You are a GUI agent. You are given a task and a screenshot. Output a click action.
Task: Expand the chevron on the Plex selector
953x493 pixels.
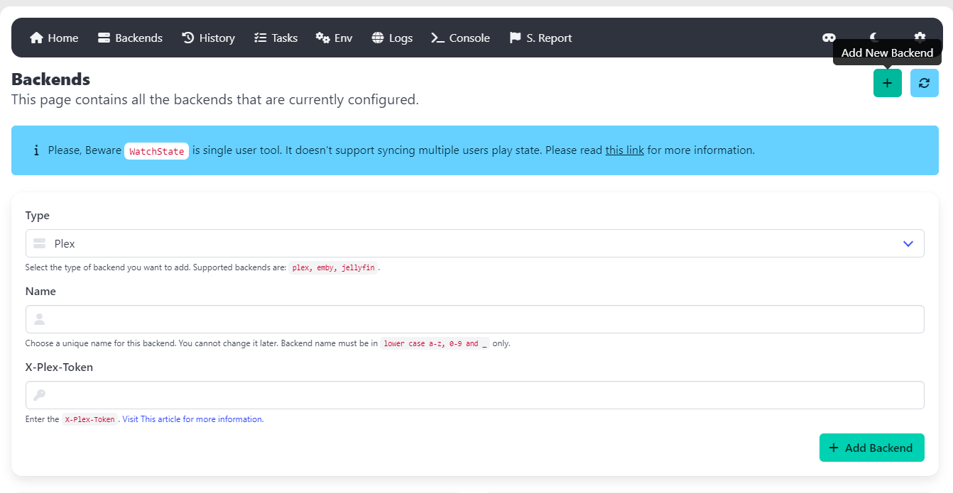(908, 243)
